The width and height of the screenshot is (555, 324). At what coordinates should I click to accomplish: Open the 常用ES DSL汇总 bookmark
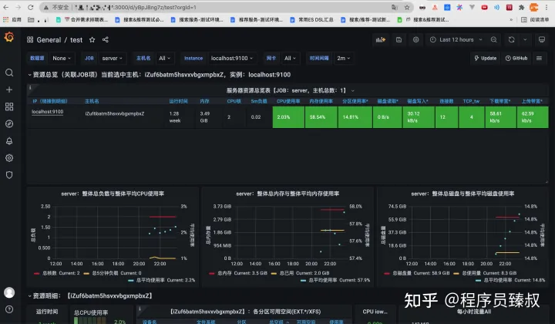312,20
